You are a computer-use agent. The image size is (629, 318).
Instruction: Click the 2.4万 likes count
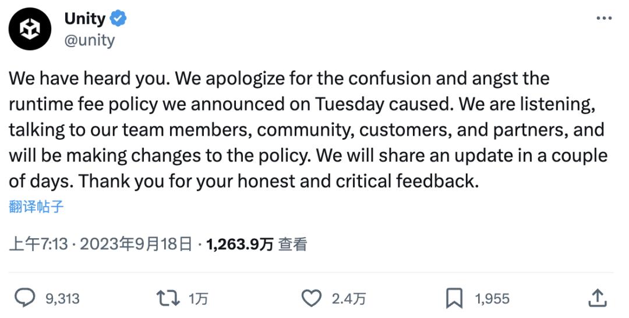click(x=348, y=299)
